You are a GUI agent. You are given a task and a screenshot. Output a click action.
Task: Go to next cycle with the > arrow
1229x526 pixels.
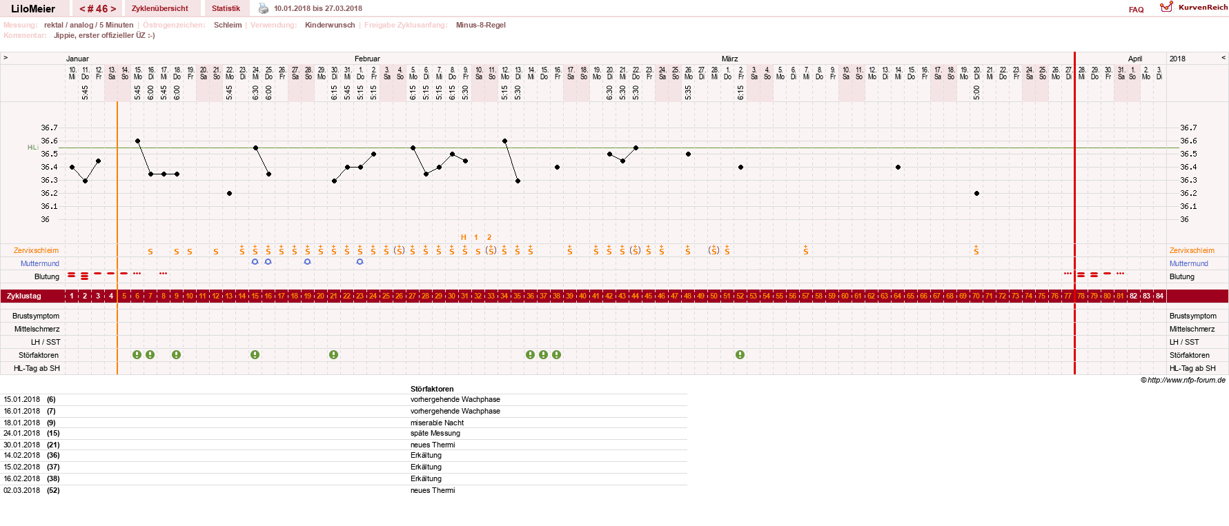click(113, 9)
